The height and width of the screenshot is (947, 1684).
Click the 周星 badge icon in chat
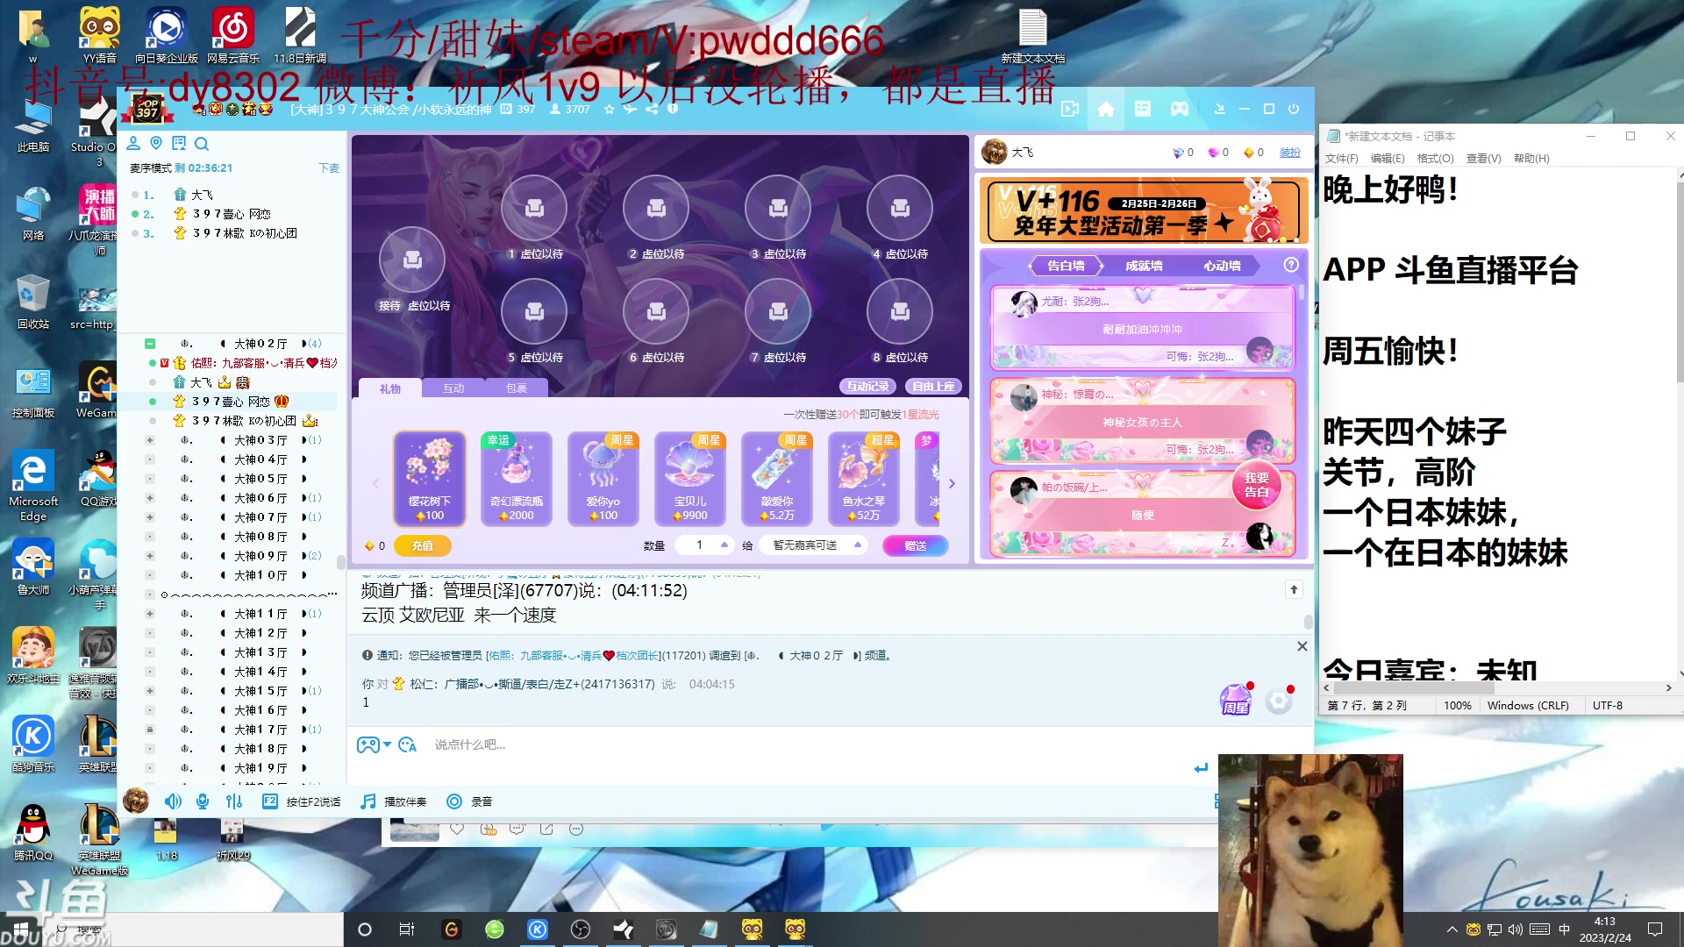1236,700
